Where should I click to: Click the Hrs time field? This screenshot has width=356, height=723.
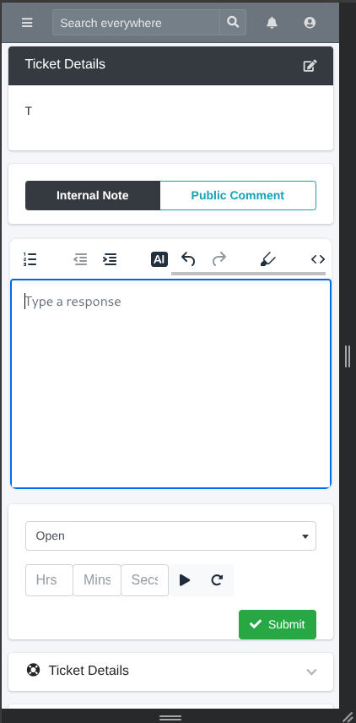[49, 580]
